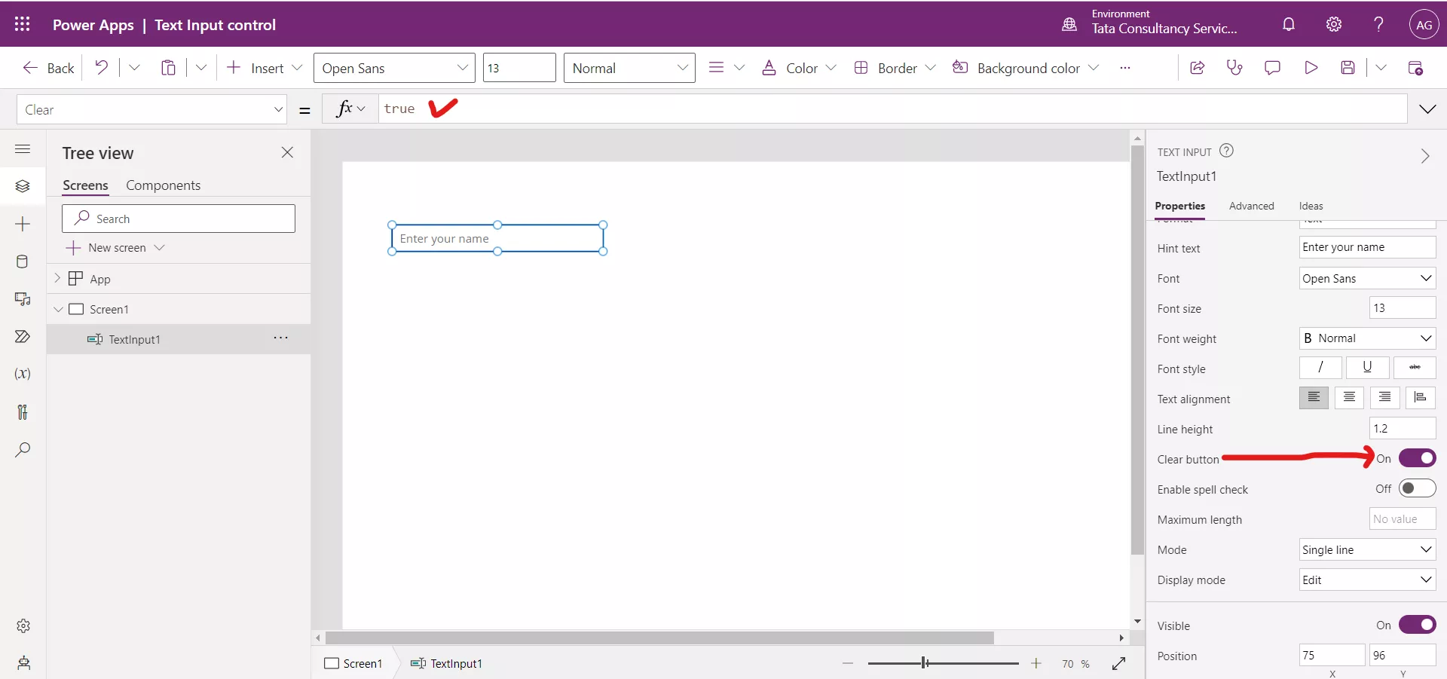The height and width of the screenshot is (679, 1447).
Task: Click the zoom slider handle
Action: [x=924, y=663]
